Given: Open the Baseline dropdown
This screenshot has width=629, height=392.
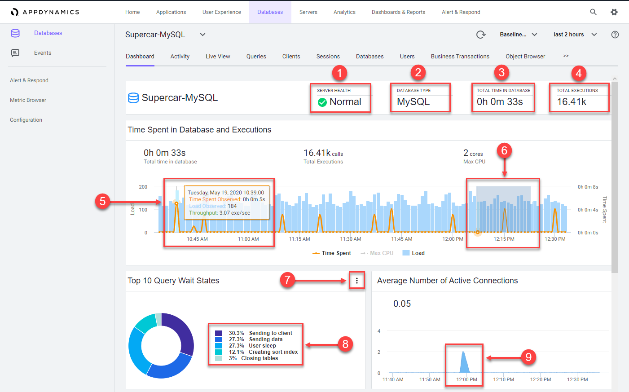Looking at the screenshot, I should pos(519,35).
